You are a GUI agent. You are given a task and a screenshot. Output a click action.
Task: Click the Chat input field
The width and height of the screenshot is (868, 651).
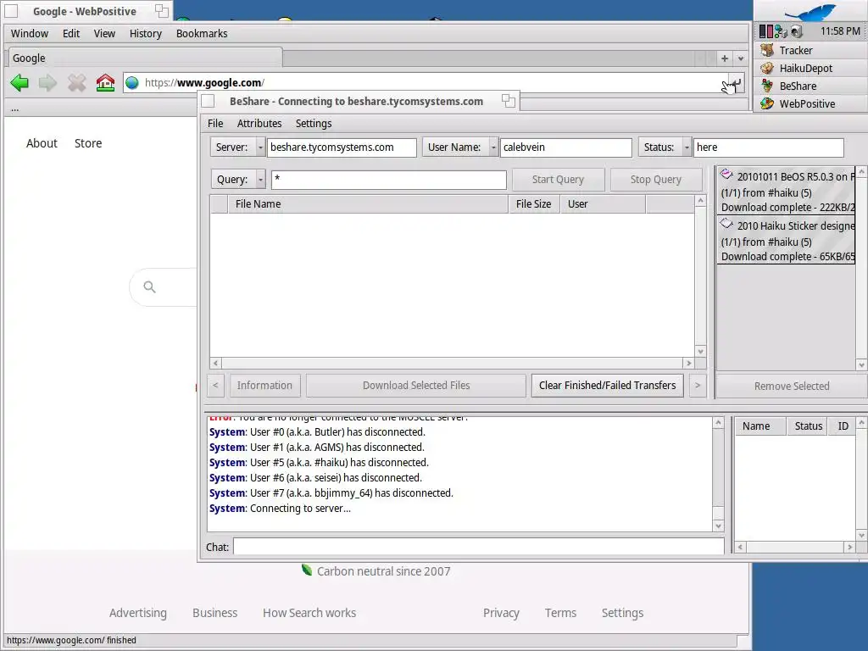coord(479,547)
